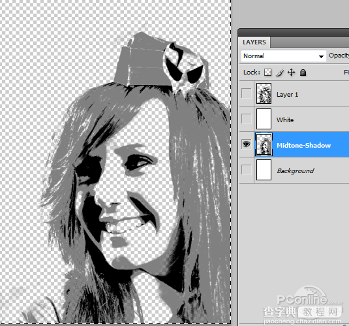Select the White layer name
Screen dimensions: 349x326
[x=285, y=120]
